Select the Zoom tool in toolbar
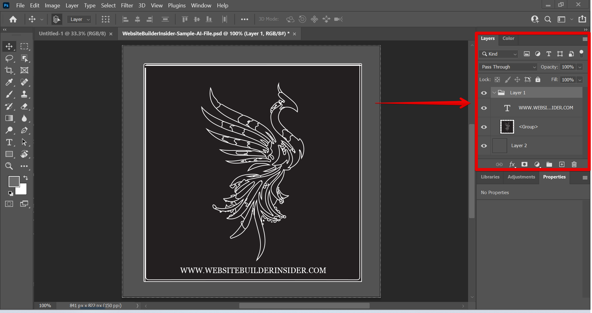 click(9, 166)
